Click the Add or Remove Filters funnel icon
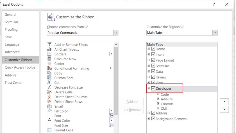236x133 pixels. 49,44
